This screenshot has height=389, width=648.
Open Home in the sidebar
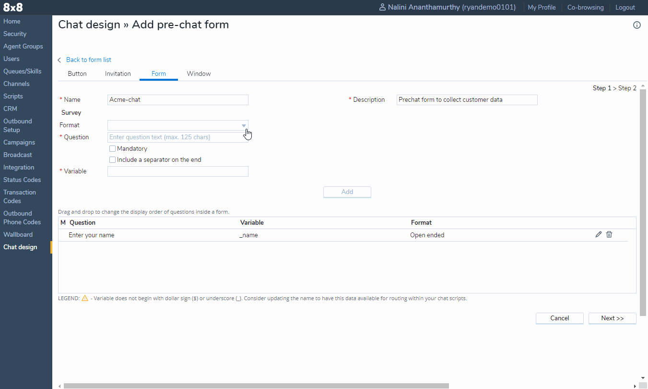tap(12, 21)
